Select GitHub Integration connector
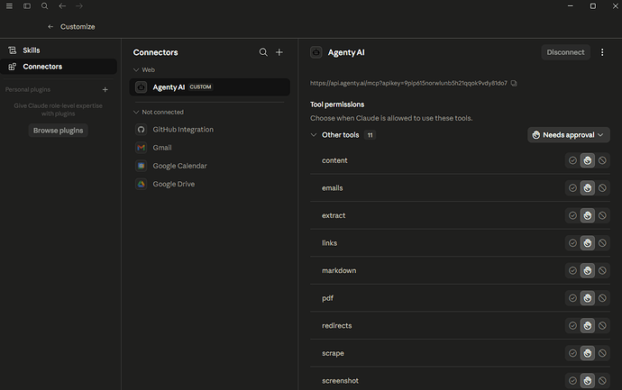The height and width of the screenshot is (390, 622). [209, 130]
